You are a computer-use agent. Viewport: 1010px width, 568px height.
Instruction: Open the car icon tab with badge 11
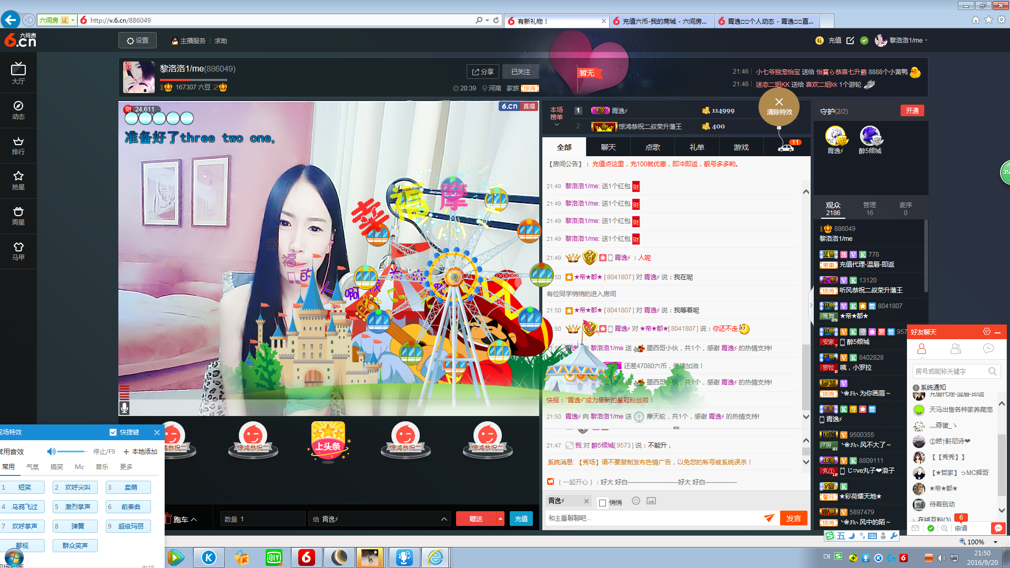[x=786, y=147]
